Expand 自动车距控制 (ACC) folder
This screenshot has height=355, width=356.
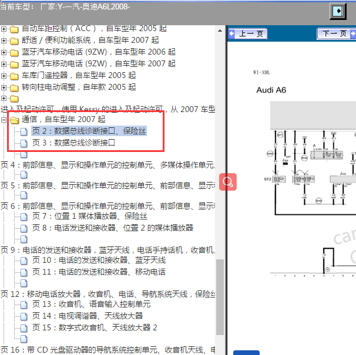[4, 29]
